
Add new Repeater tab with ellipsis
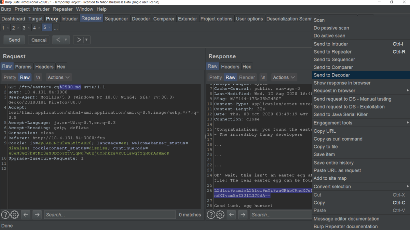(56, 28)
